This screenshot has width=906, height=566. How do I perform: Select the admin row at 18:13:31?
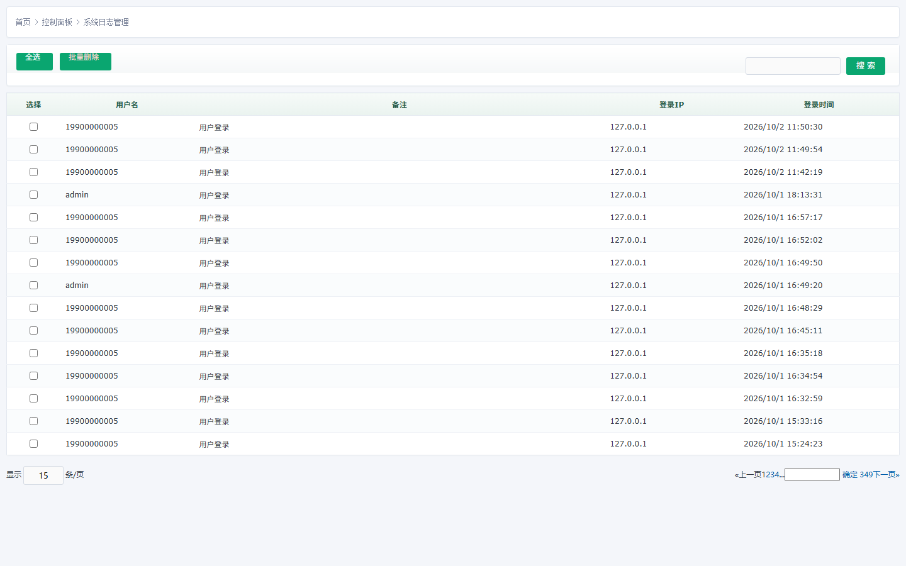33,195
